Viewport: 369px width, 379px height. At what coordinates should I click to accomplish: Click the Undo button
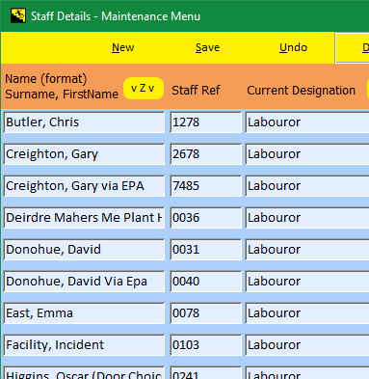click(293, 47)
